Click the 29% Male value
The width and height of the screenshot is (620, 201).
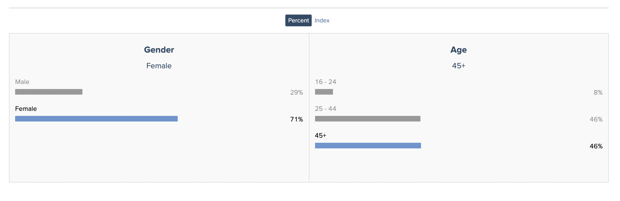pos(297,92)
